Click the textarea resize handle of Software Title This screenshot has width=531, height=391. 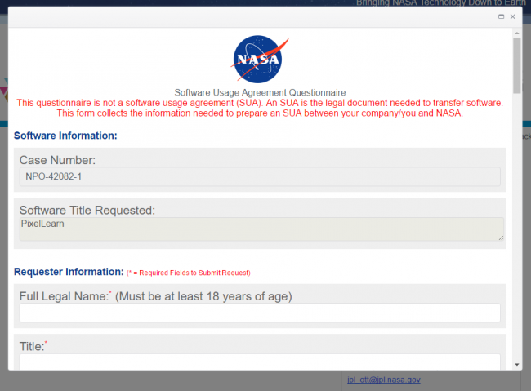501,238
